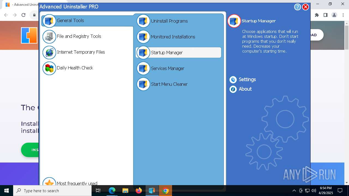Click the Services Manager icon
This screenshot has height=196, width=349.
[143, 68]
